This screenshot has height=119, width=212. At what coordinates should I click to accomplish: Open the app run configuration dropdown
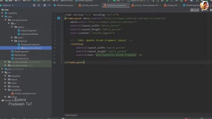point(118,1)
